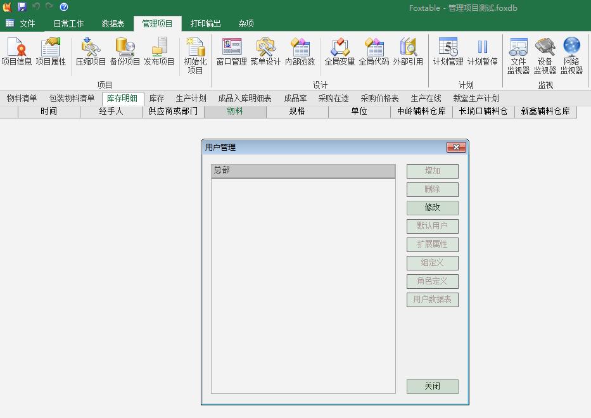Select the 管理项目 ribbon tab
Viewport: 591px width, 418px height.
click(157, 23)
